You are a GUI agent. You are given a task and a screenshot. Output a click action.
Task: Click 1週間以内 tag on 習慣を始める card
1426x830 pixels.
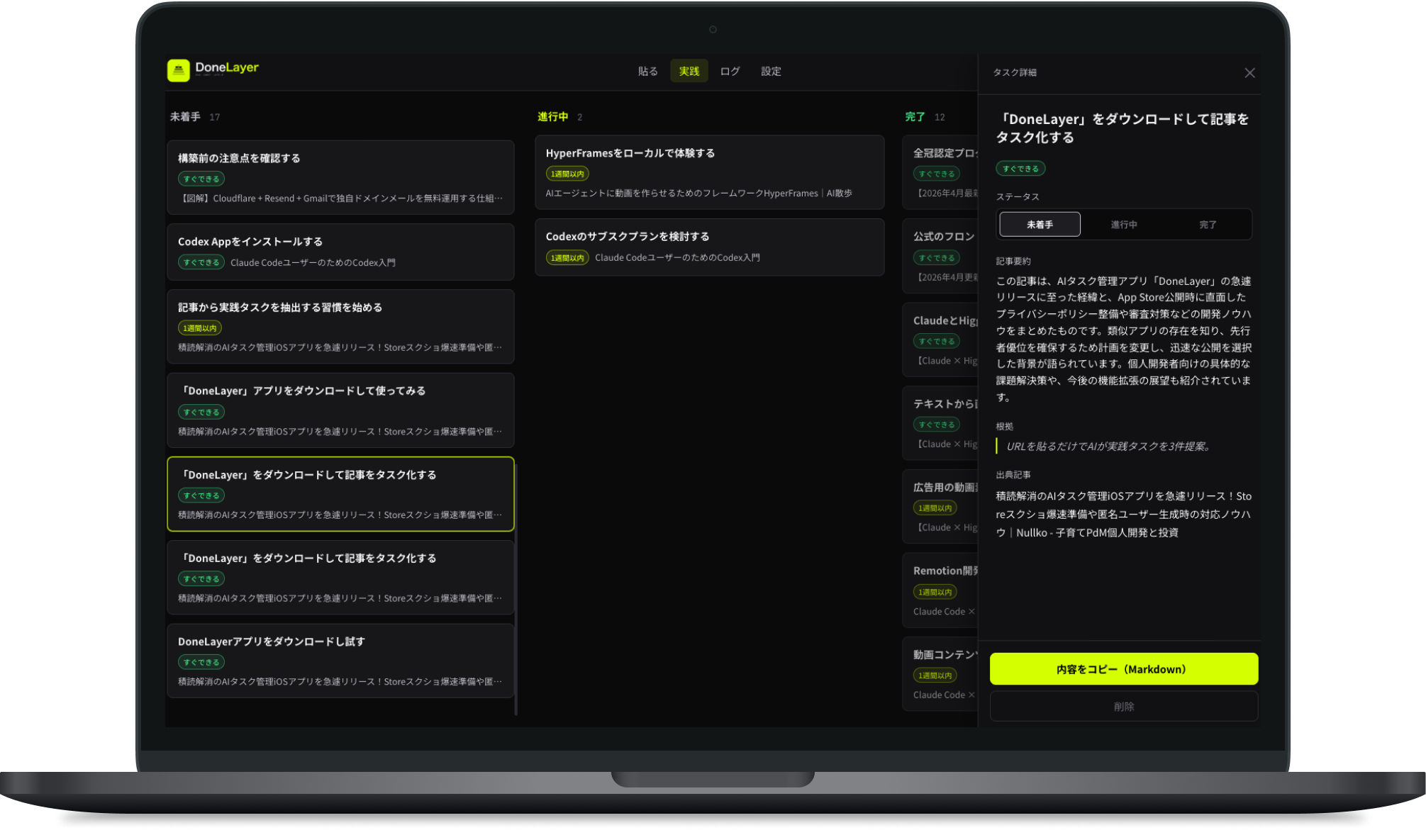coord(199,328)
